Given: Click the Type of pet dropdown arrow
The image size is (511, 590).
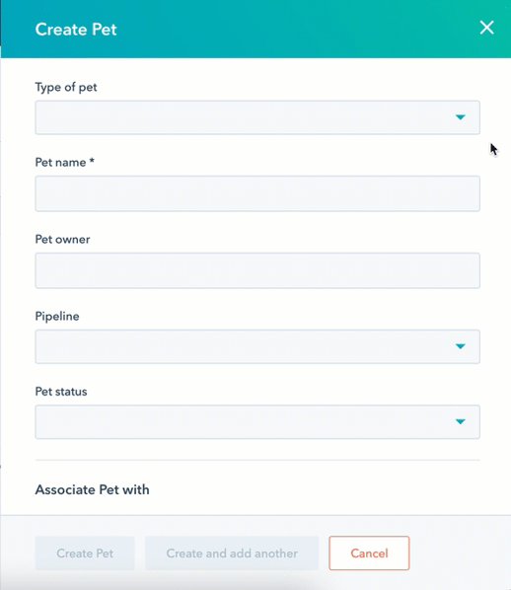Looking at the screenshot, I should click(461, 117).
